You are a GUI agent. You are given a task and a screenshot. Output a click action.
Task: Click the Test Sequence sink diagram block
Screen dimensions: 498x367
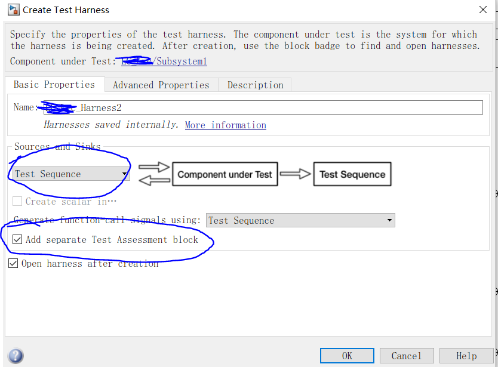point(352,174)
